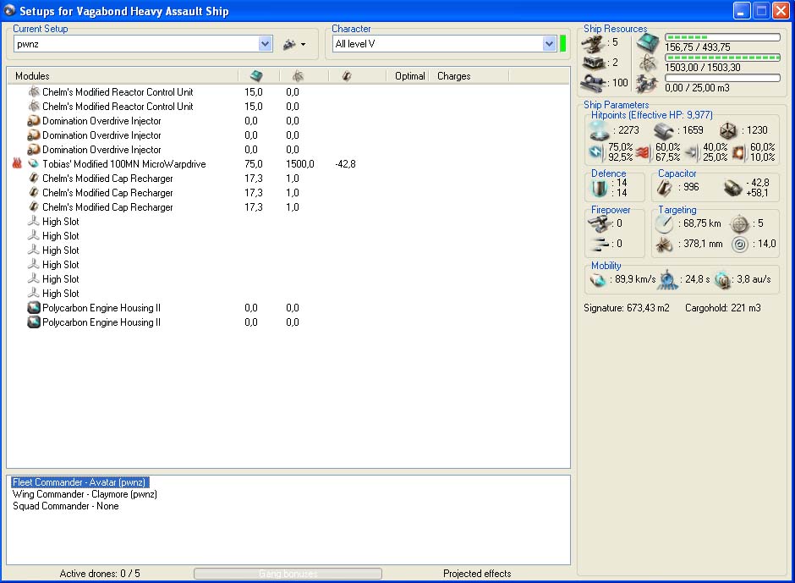
Task: Click the kinetic resistance icon
Action: pyautogui.click(x=692, y=152)
